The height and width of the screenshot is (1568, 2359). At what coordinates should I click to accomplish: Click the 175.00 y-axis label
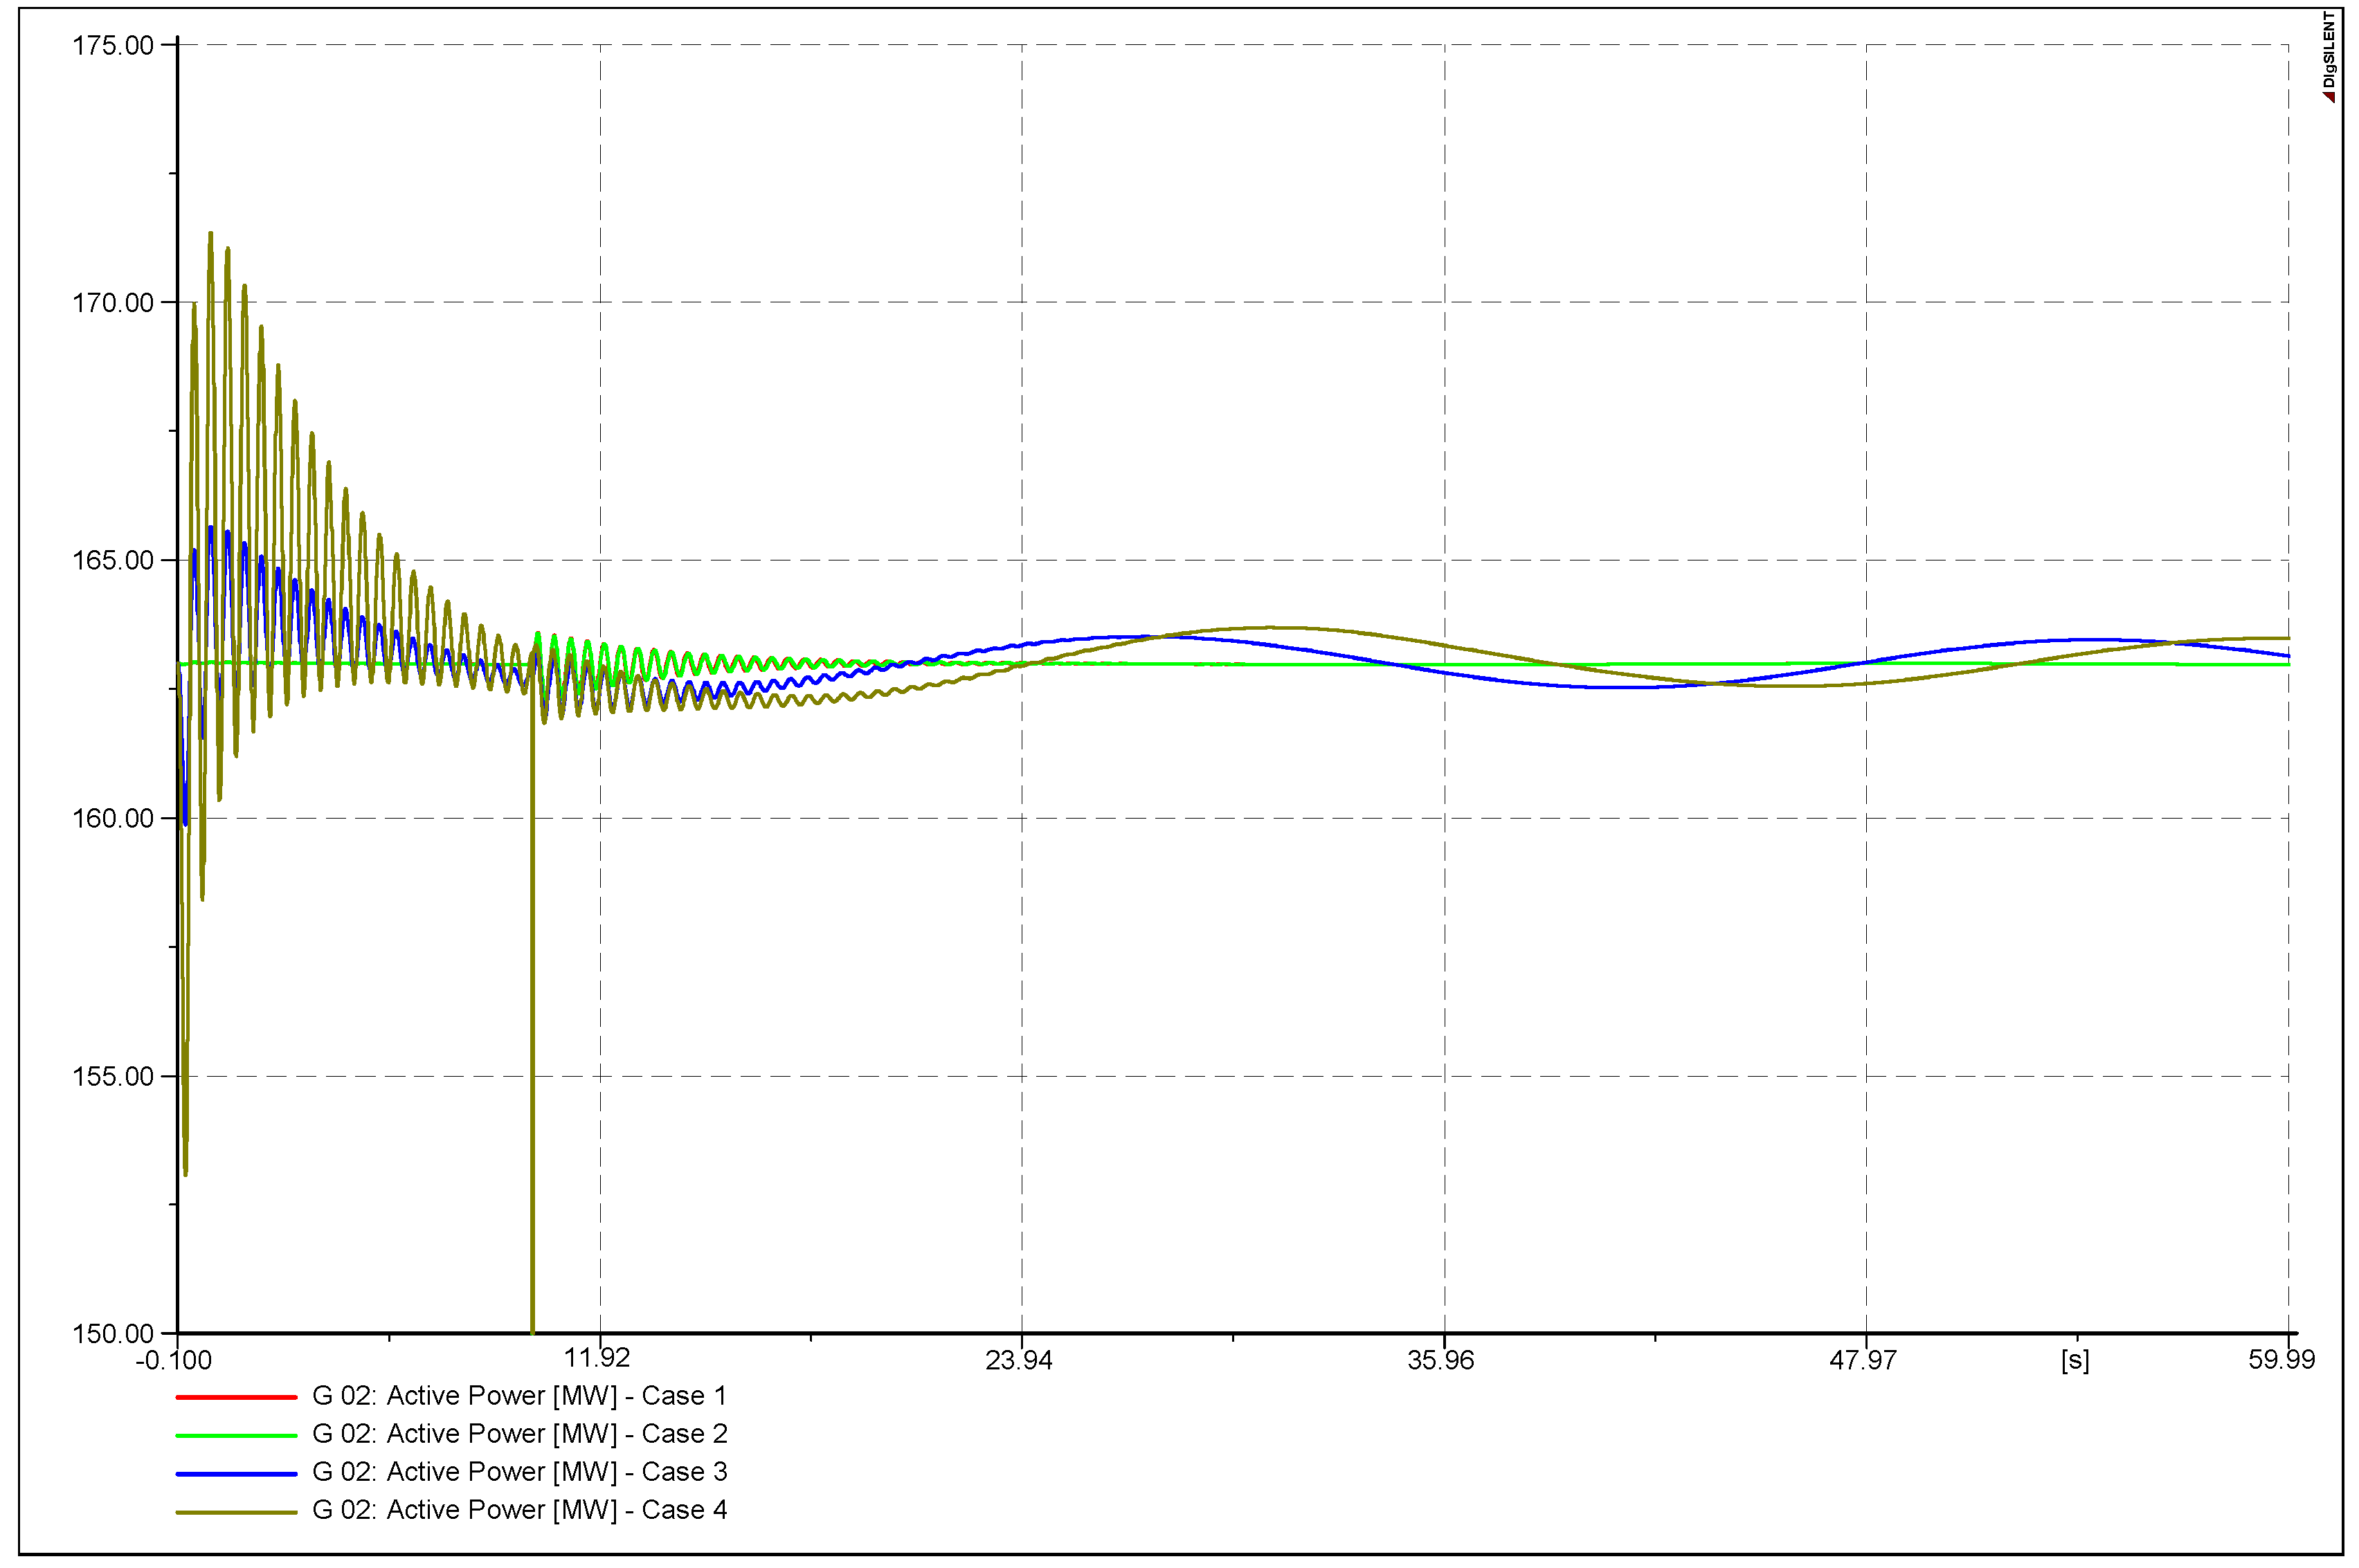point(113,45)
